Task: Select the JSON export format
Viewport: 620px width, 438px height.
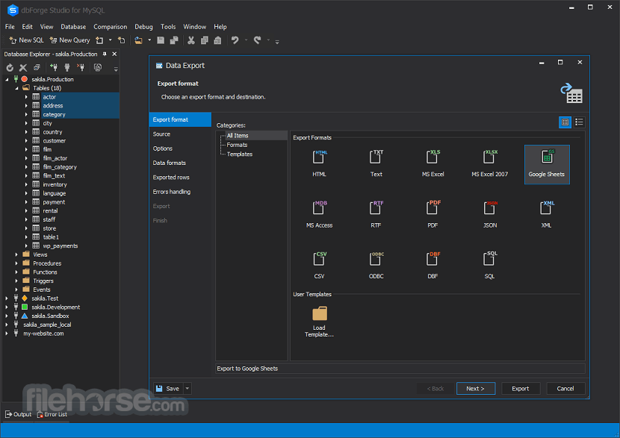Action: (489, 215)
